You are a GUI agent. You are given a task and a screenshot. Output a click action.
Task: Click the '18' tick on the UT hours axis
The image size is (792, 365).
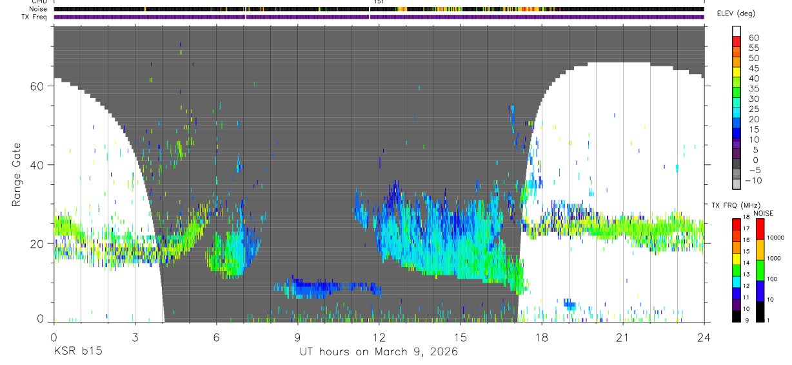541,337
